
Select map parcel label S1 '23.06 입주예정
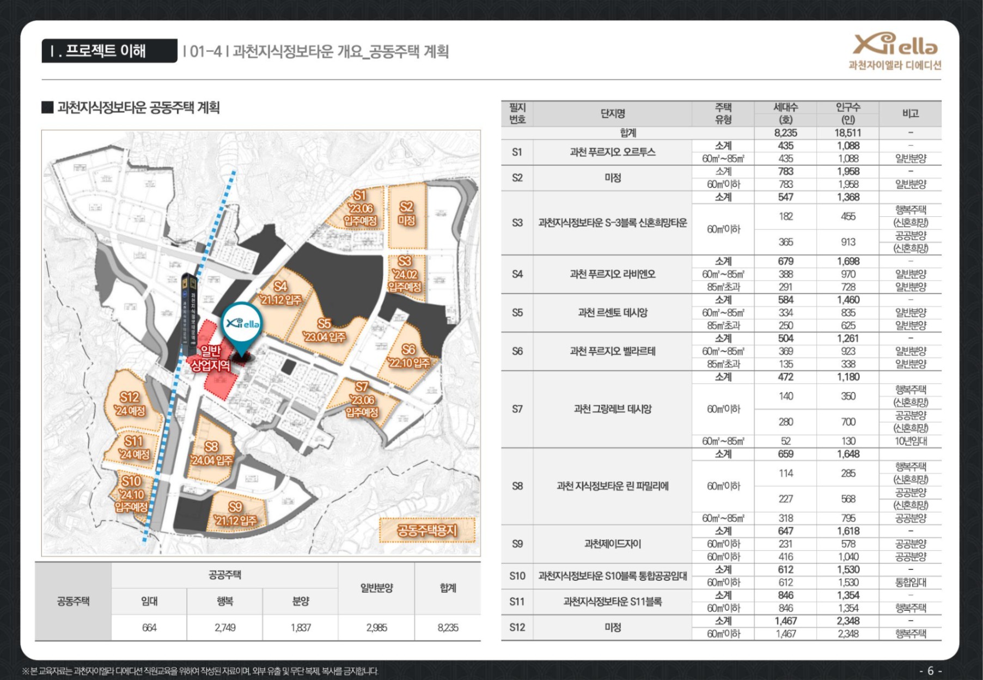(x=361, y=209)
